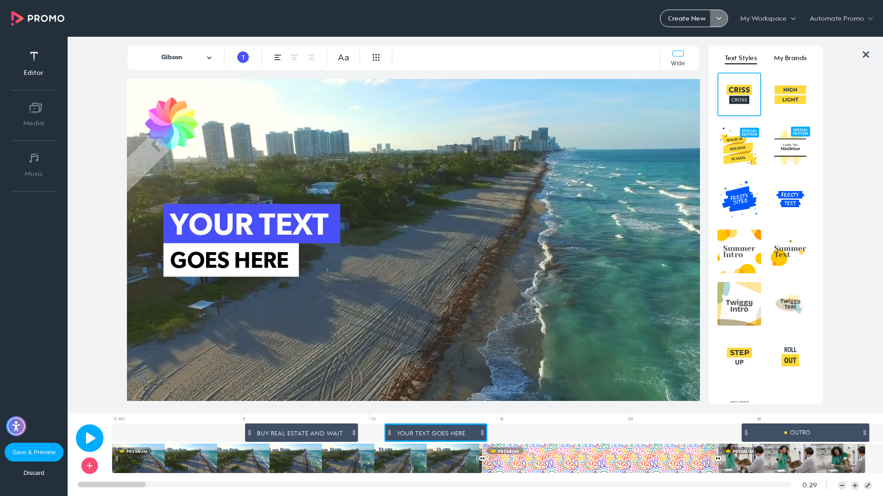Open the Music panel in sidebar
The height and width of the screenshot is (496, 883).
(x=34, y=165)
